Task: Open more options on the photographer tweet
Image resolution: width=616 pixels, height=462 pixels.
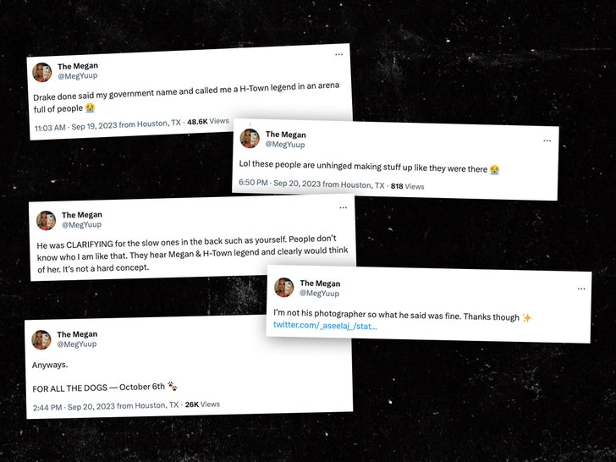Action: tap(581, 289)
